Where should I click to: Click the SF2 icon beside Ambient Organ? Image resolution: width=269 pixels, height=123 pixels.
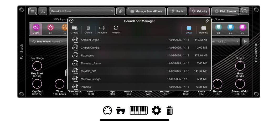(75, 40)
